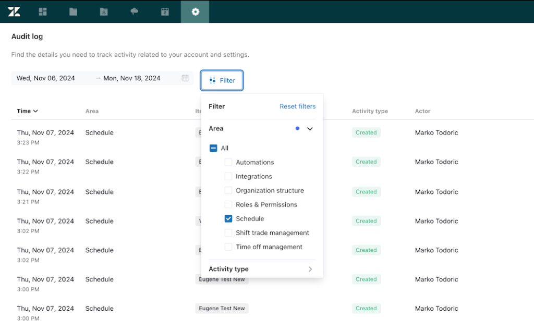Sort by the Time column header

27,111
